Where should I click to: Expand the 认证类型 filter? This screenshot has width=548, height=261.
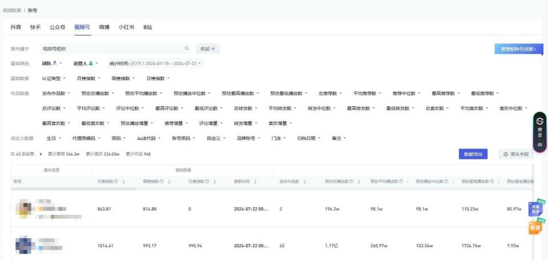point(54,78)
